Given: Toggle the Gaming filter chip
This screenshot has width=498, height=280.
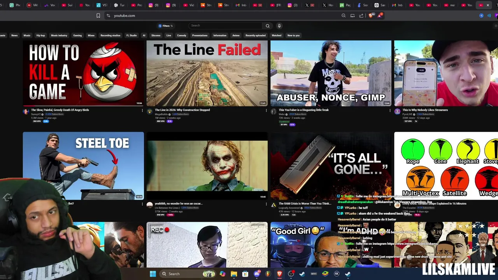Looking at the screenshot, I should coord(77,35).
